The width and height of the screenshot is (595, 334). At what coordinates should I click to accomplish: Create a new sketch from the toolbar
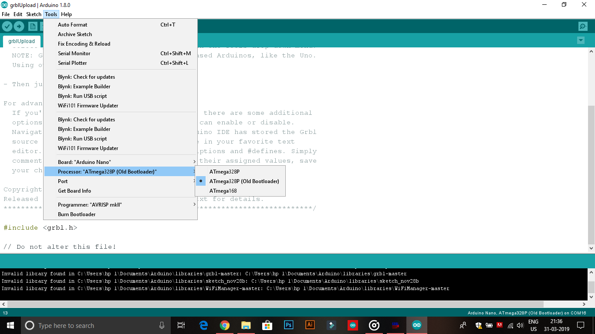[32, 26]
